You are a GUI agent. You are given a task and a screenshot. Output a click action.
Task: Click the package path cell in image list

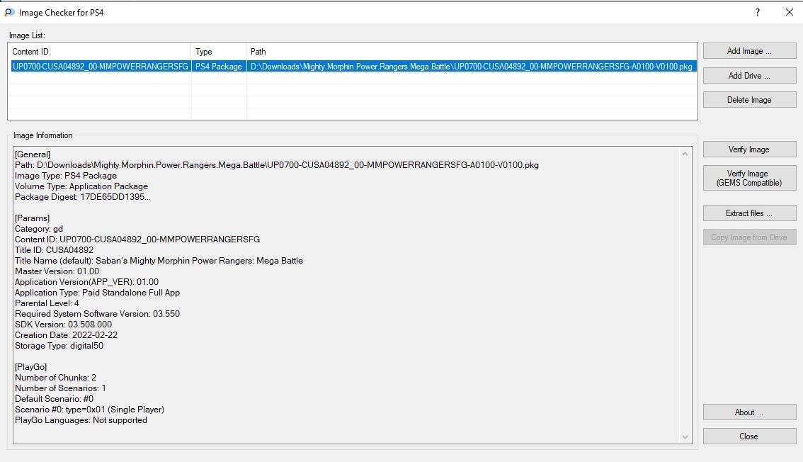point(471,66)
